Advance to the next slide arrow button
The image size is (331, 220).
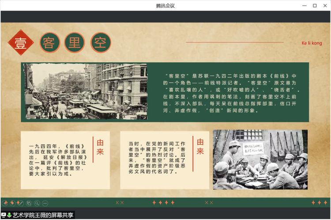(13, 203)
